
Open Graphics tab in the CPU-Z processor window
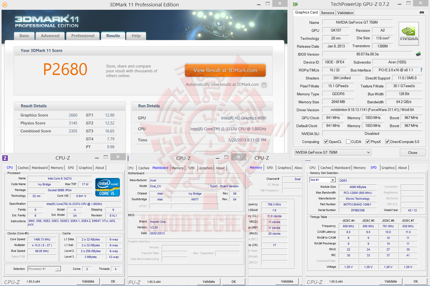(x=85, y=168)
